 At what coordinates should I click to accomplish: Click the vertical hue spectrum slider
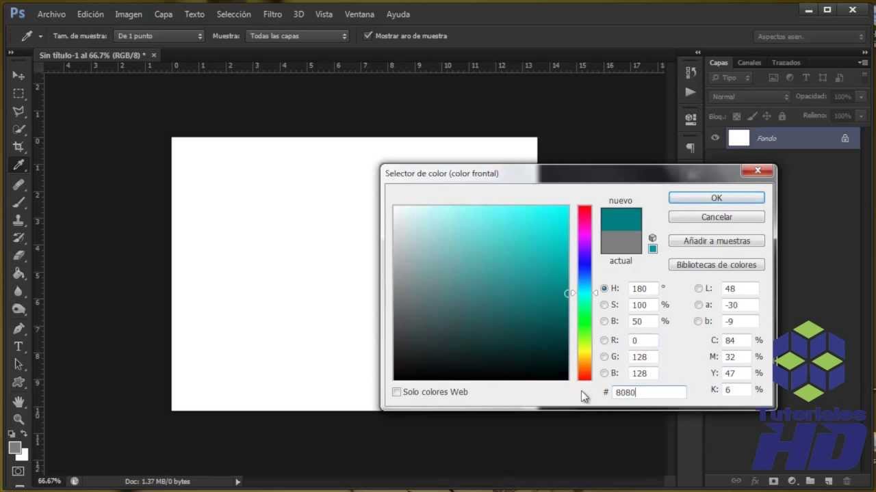584,292
